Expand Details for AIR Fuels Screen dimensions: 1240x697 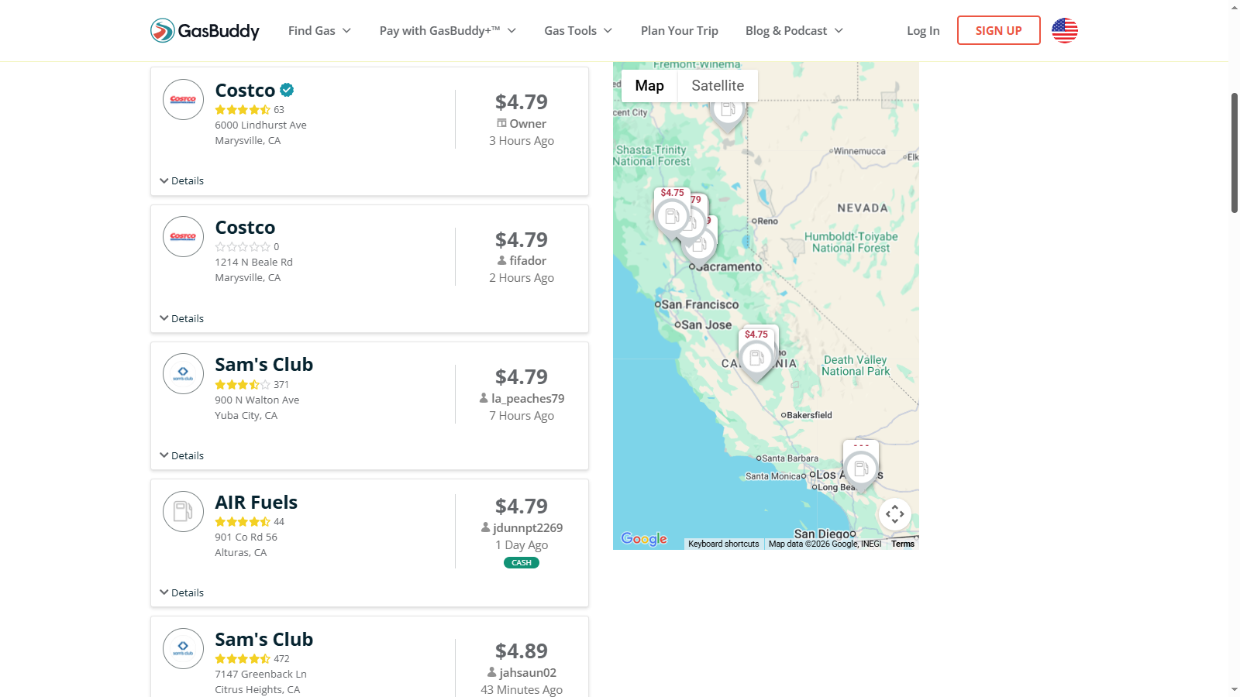[182, 592]
